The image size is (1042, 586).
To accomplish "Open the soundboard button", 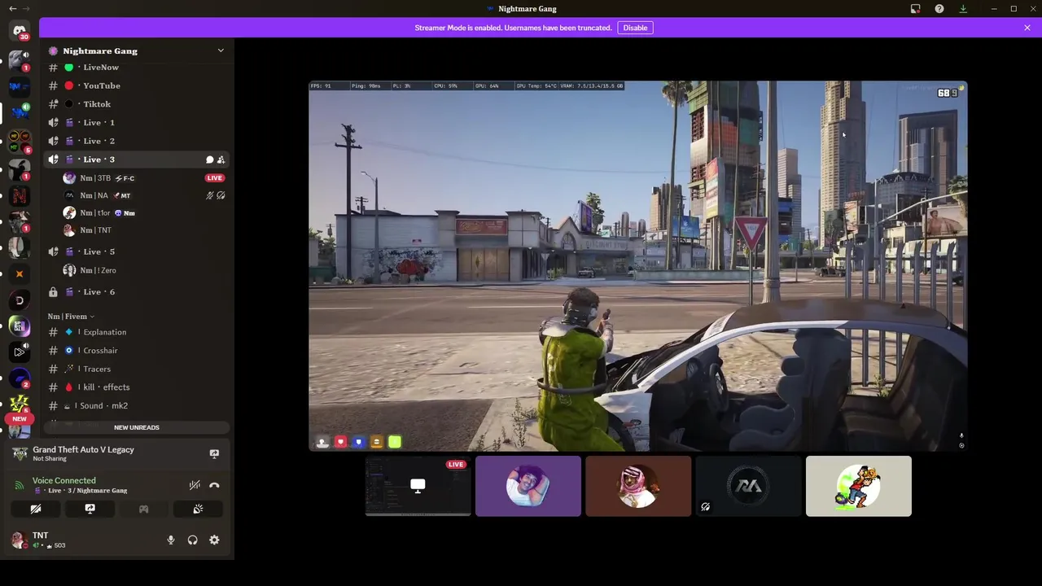I will click(197, 509).
